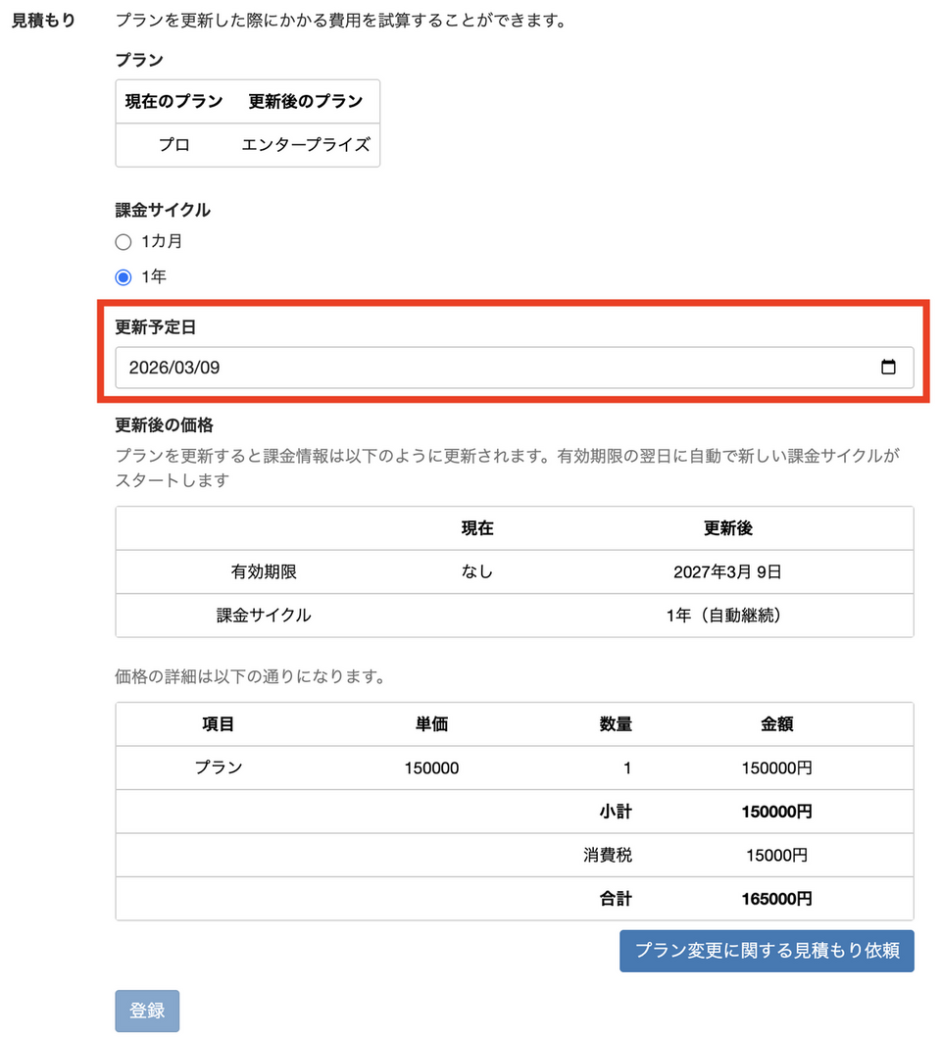Click the 1年（自動継続） billing cycle cell
The width and height of the screenshot is (941, 1038).
click(x=727, y=616)
